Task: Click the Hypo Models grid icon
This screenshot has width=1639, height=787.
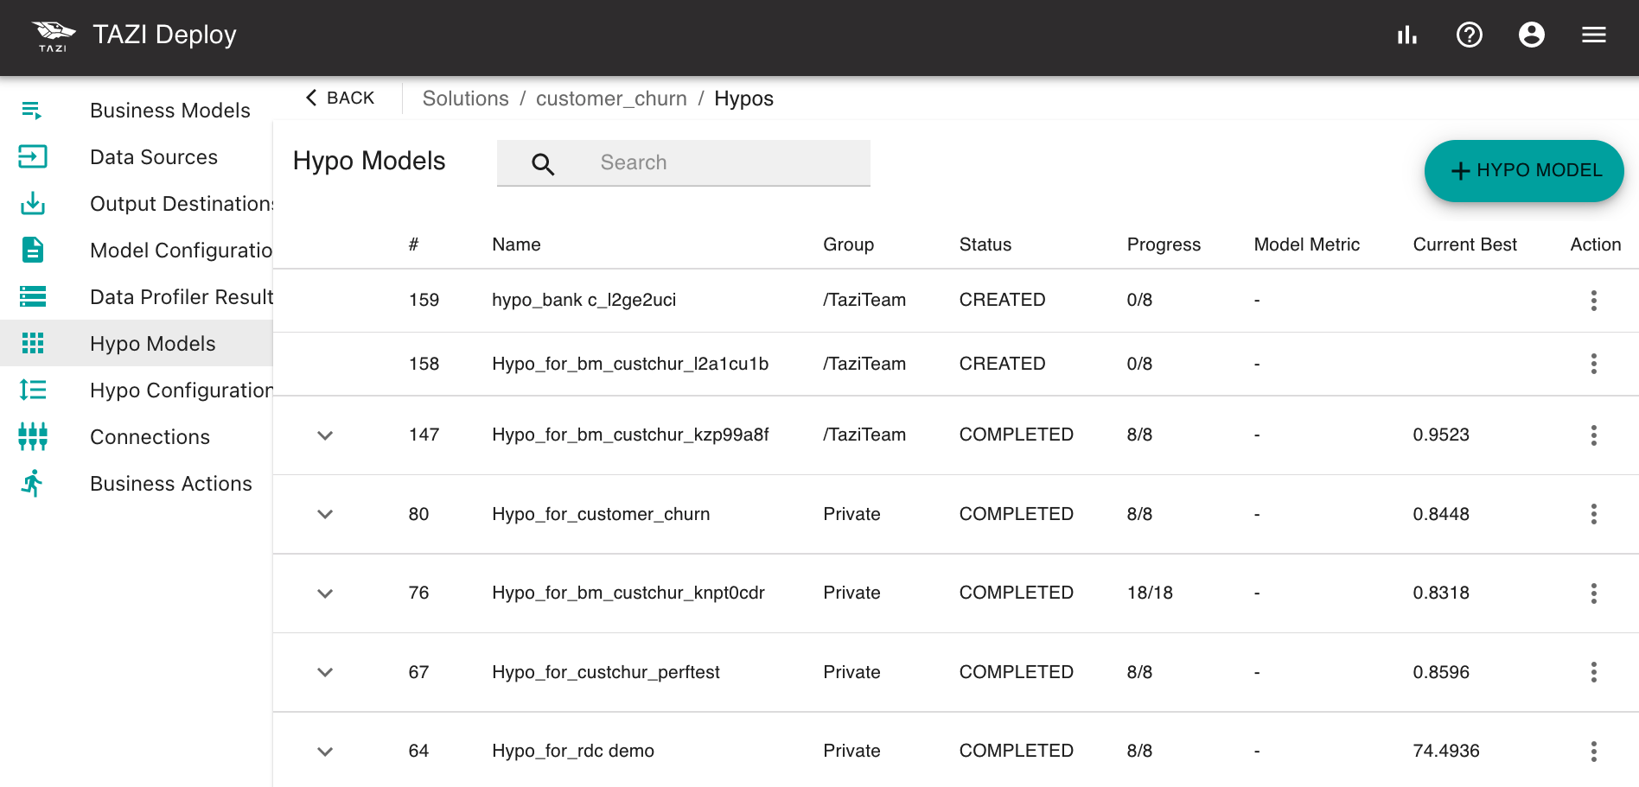Action: (32, 343)
